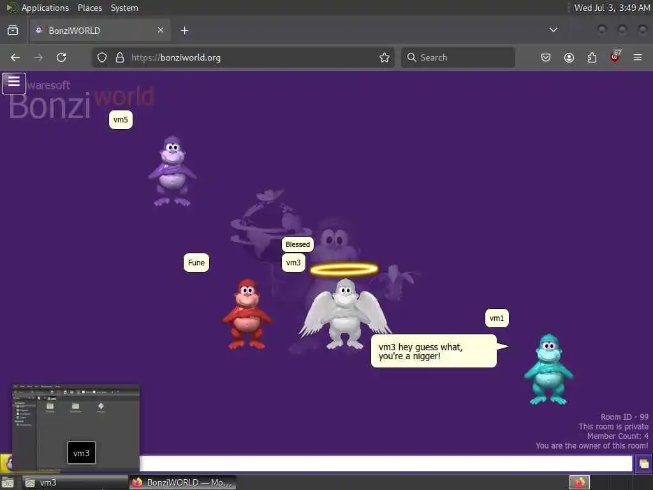
Task: Close the BonziWORLD tab
Action: pyautogui.click(x=160, y=30)
